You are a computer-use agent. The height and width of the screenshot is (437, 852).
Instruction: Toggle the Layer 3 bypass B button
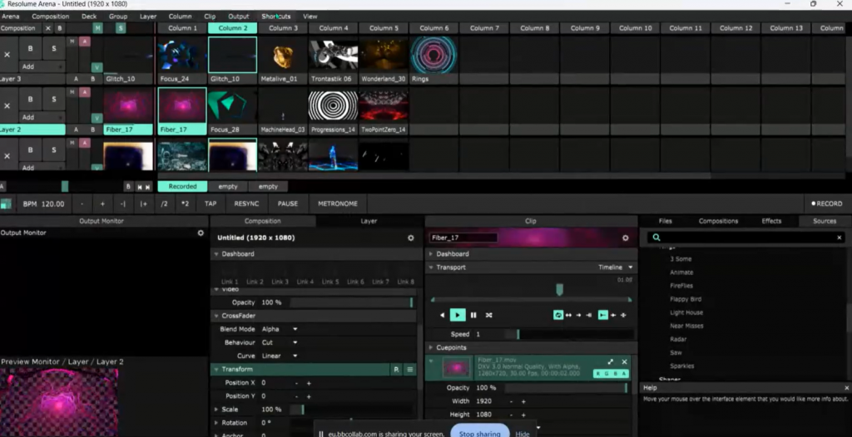[31, 48]
